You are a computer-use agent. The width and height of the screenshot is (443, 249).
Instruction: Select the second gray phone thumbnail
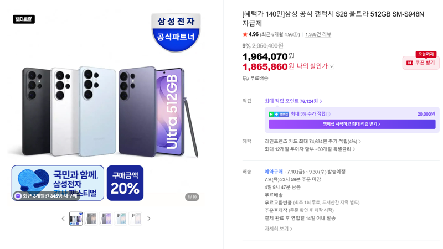point(91,219)
